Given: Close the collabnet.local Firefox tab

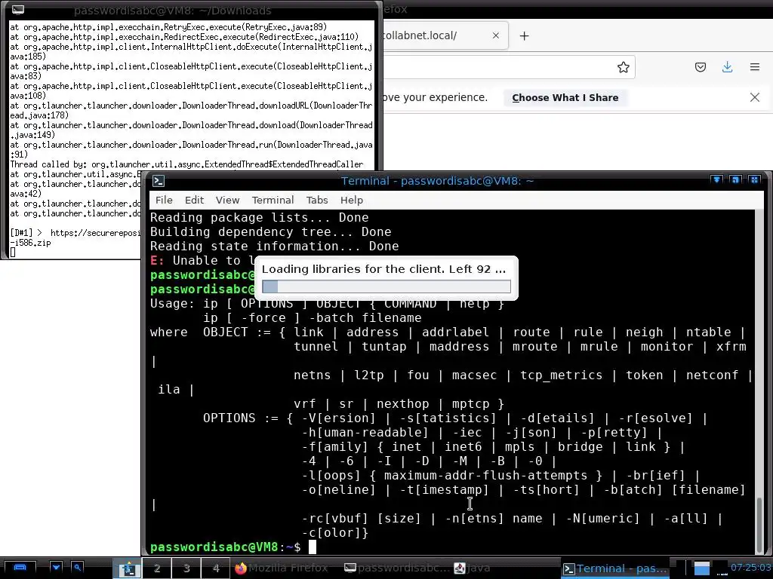Looking at the screenshot, I should (x=496, y=35).
